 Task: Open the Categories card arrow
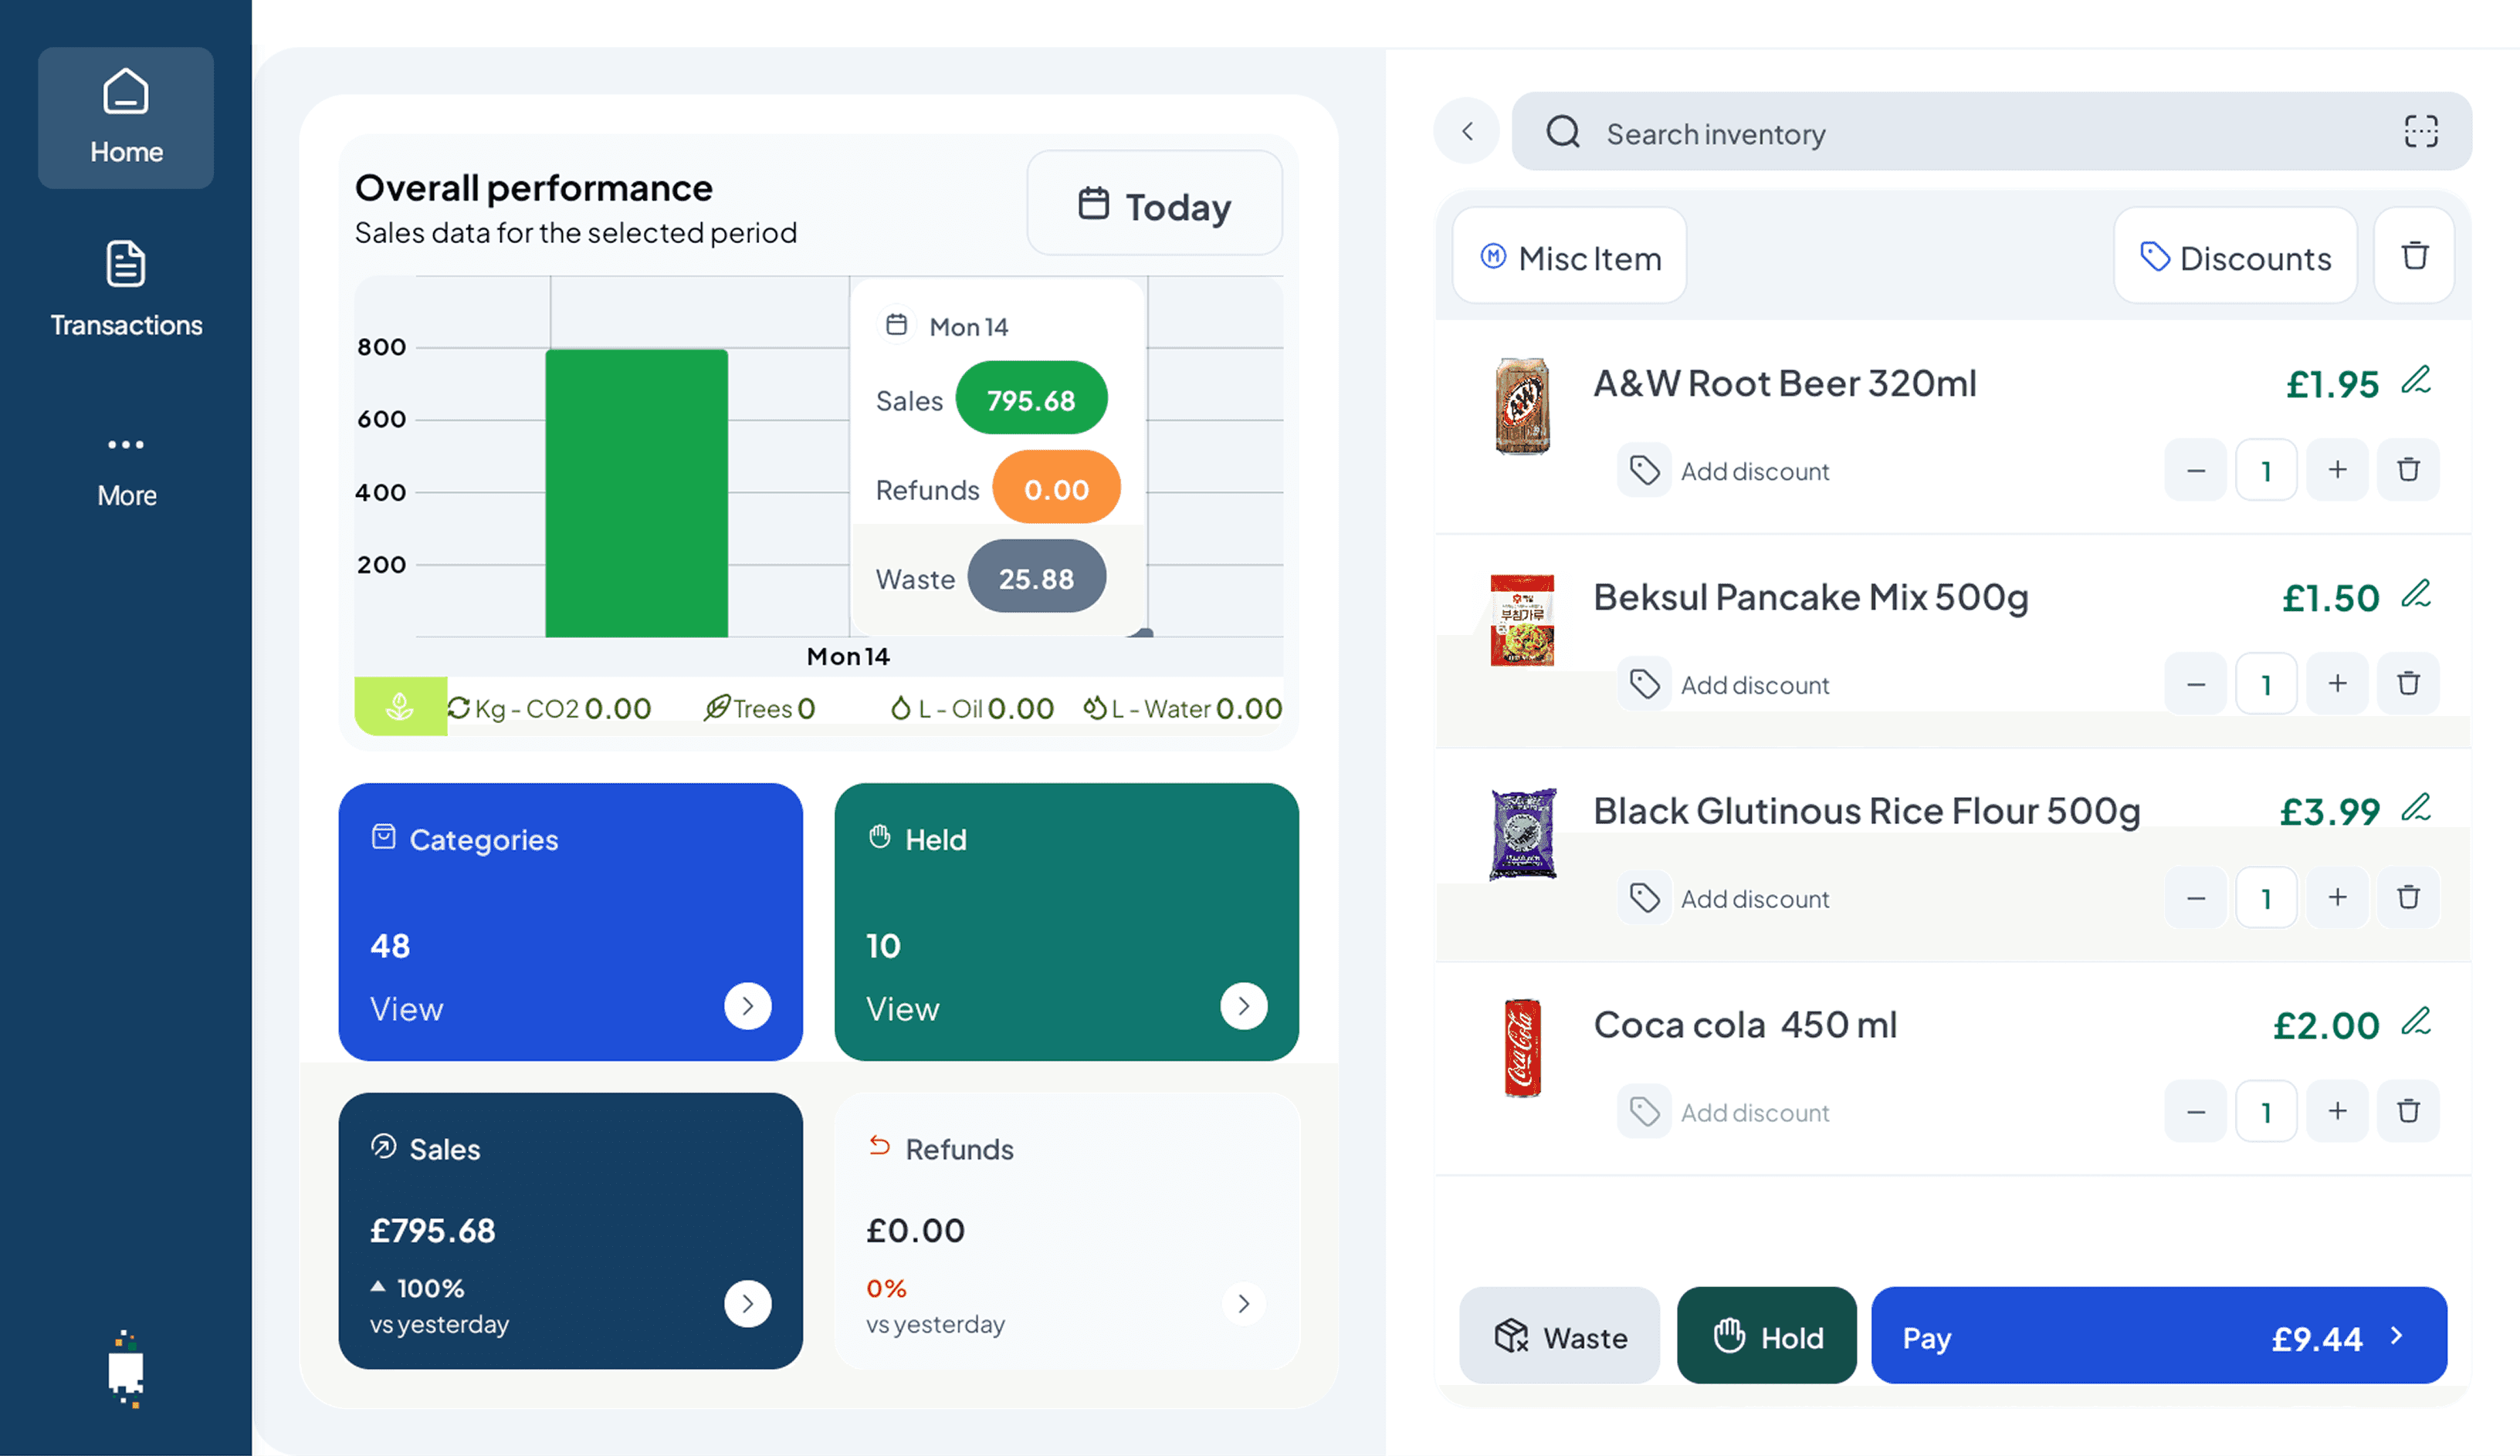tap(748, 1006)
